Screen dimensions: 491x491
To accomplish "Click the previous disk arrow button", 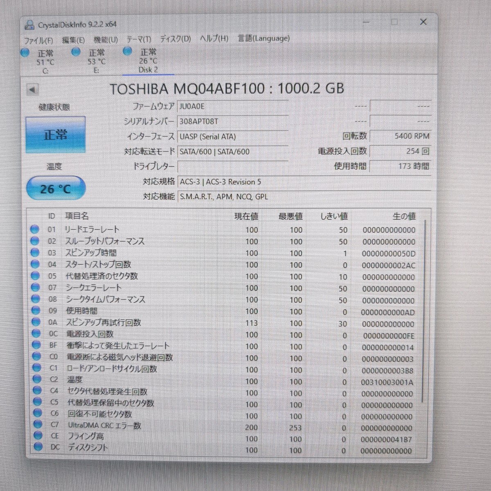I will 32,89.
